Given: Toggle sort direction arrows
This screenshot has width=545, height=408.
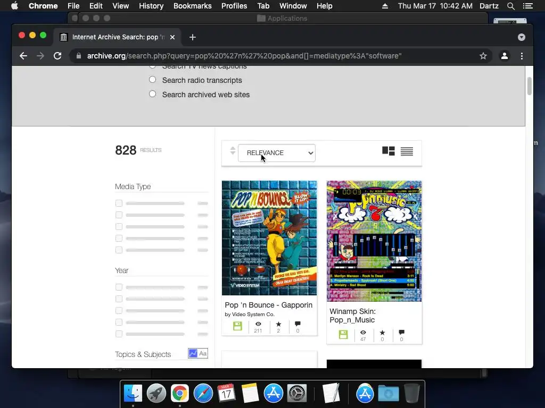Looking at the screenshot, I should [233, 150].
